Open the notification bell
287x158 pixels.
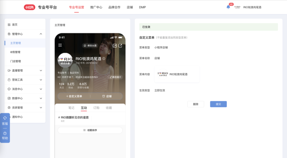(228, 7)
